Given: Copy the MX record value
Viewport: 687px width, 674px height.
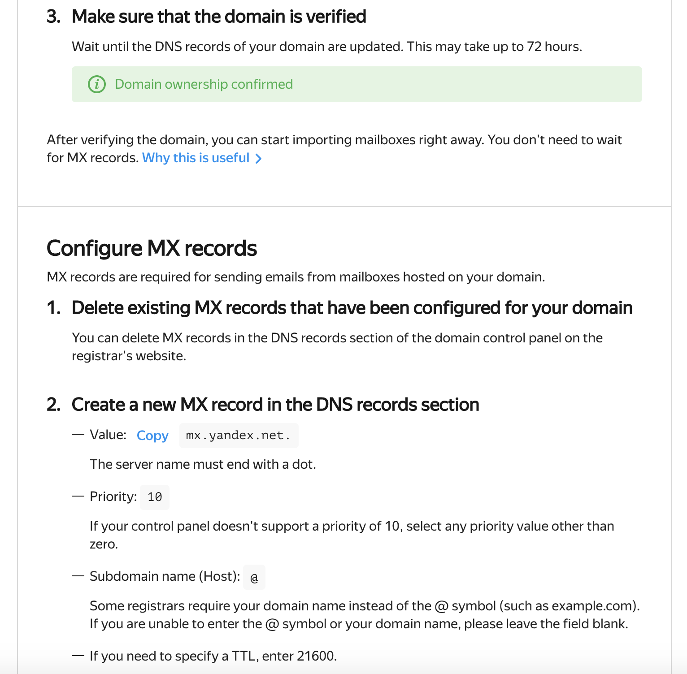Looking at the screenshot, I should click(152, 436).
